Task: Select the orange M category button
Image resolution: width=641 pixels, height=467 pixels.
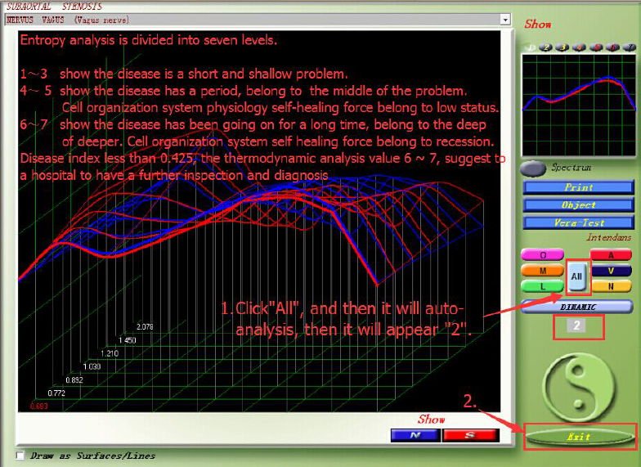Action: [543, 270]
